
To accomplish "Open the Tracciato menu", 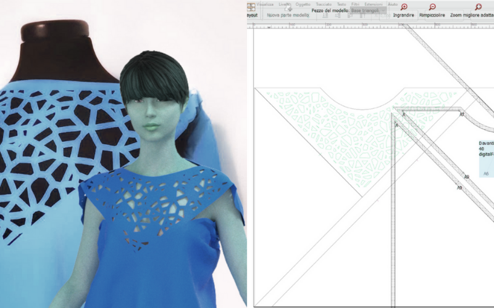I will click(x=323, y=4).
